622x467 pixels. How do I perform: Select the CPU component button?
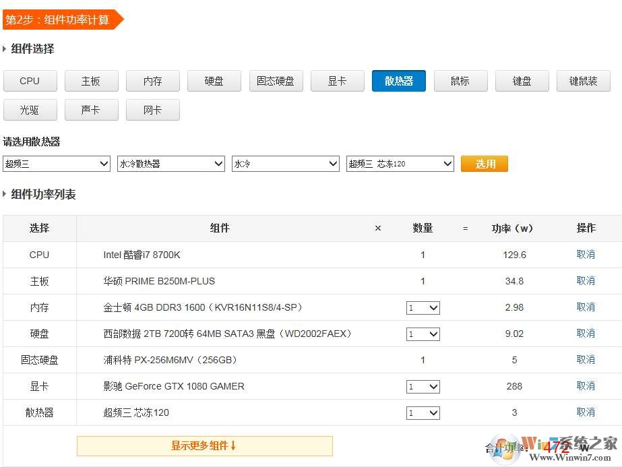click(x=30, y=81)
